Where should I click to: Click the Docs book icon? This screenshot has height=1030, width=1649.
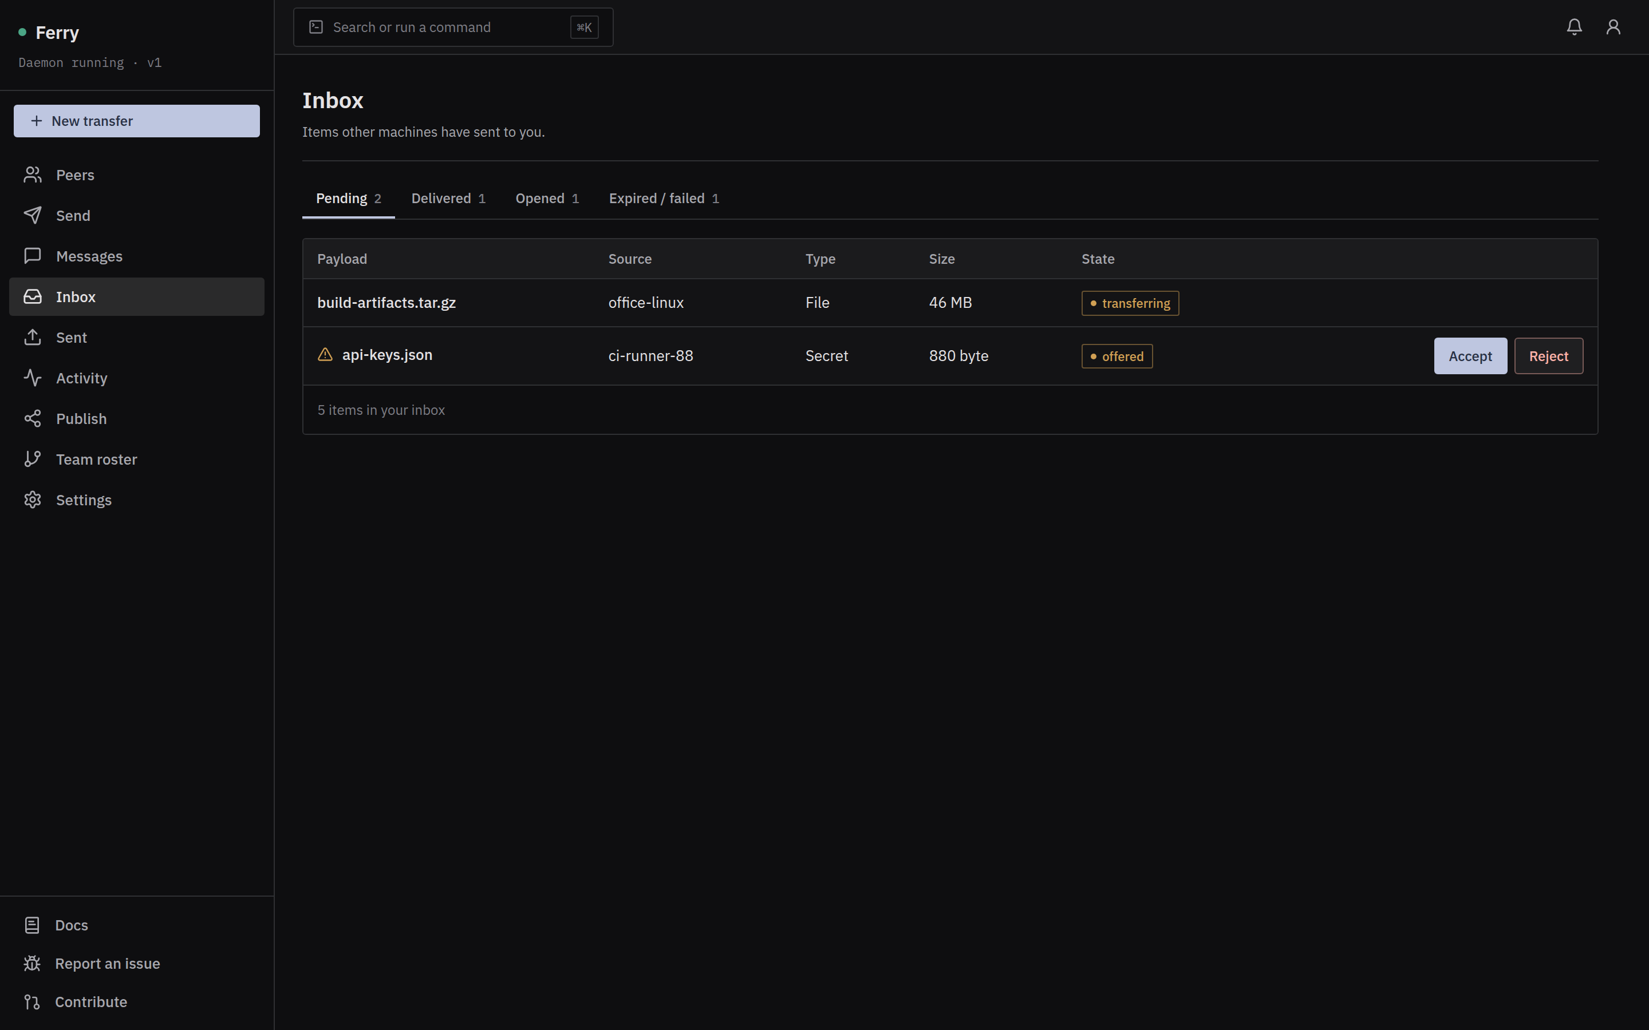tap(32, 925)
